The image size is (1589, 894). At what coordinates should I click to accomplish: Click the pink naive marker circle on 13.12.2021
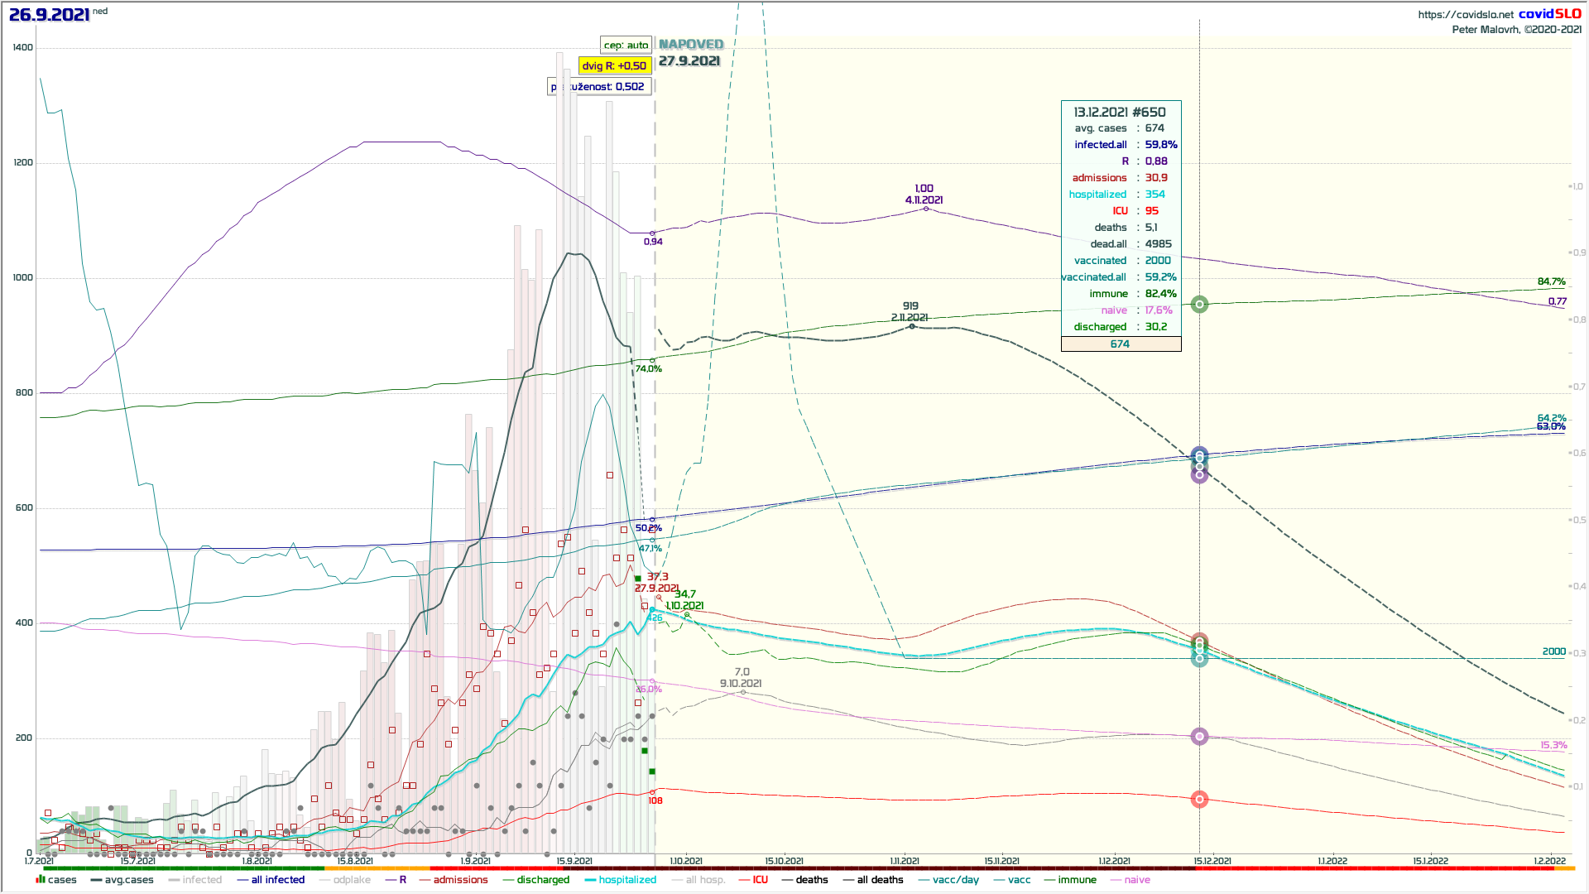(x=1199, y=736)
